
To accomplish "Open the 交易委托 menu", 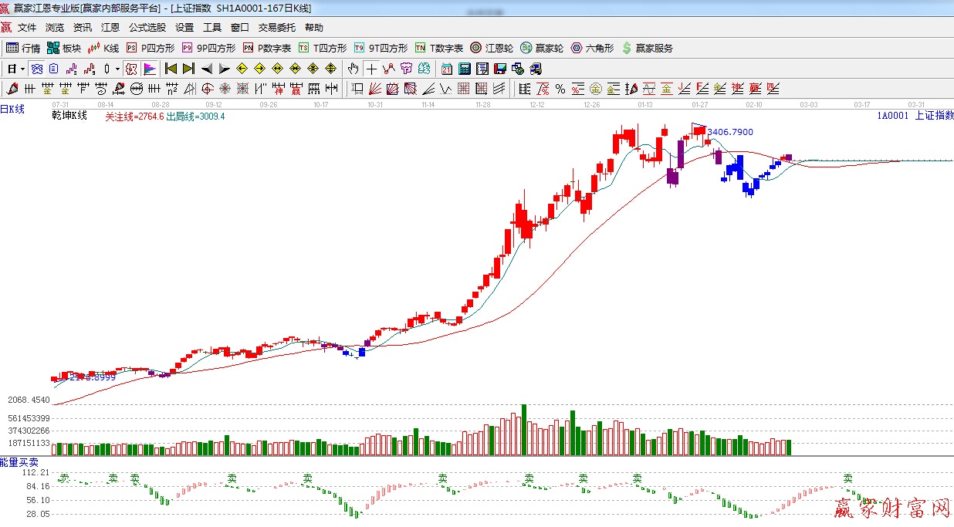I will 276,28.
